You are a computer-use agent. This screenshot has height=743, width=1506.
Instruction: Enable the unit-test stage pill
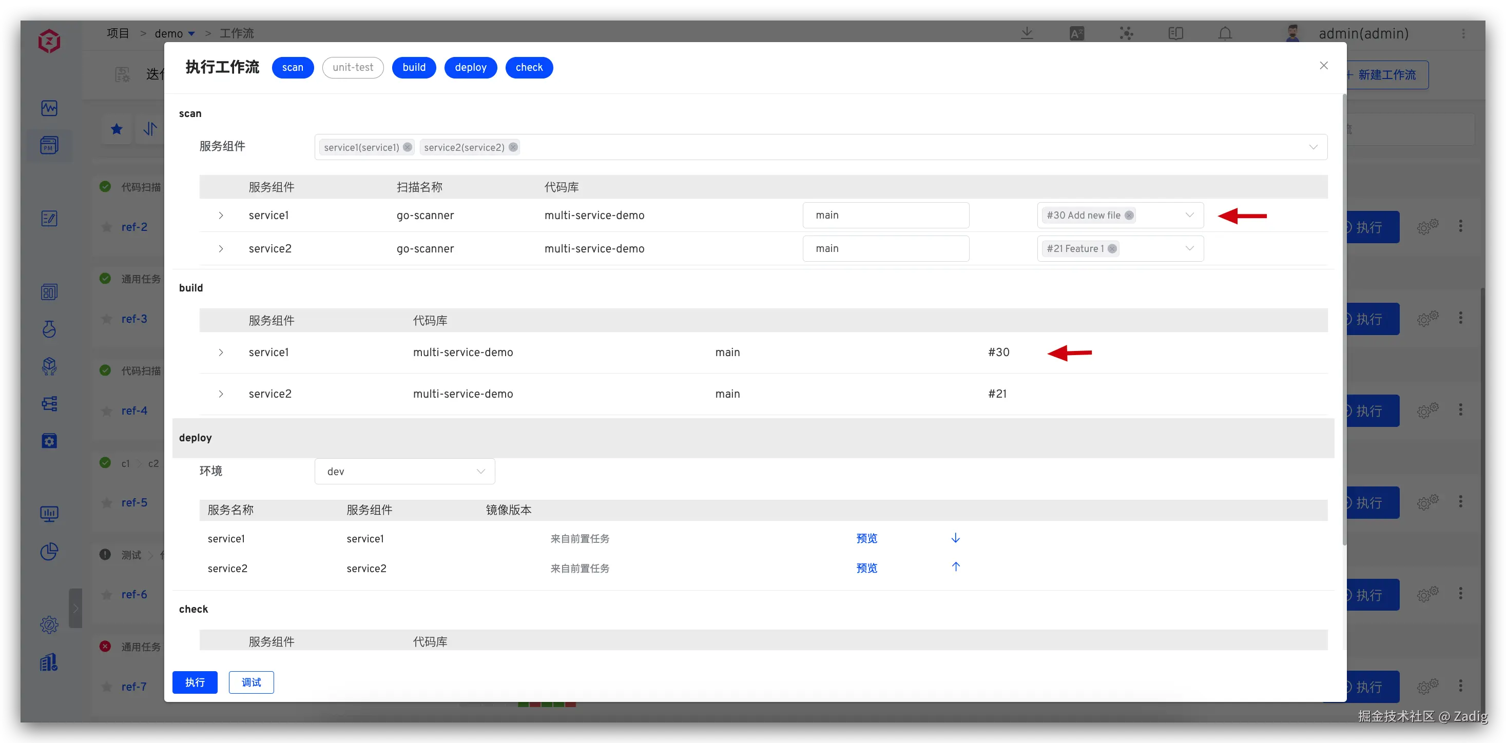coord(353,67)
